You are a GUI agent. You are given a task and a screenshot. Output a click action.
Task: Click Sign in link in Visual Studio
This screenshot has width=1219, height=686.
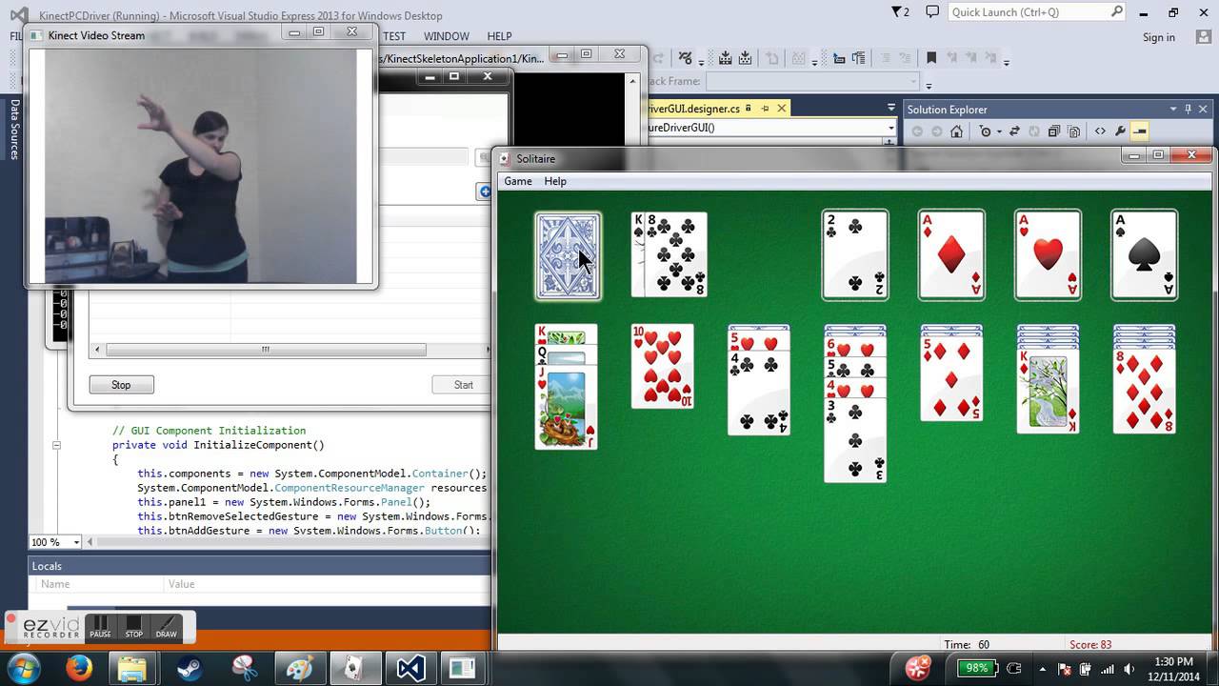[x=1159, y=37]
